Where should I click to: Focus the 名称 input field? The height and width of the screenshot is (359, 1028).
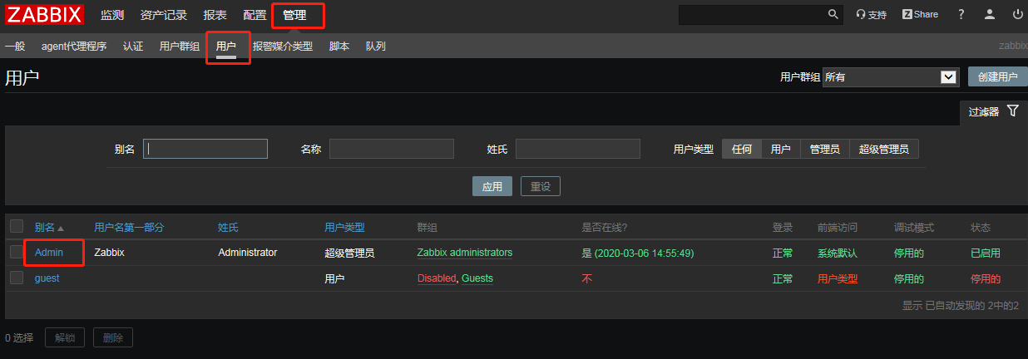pyautogui.click(x=392, y=149)
